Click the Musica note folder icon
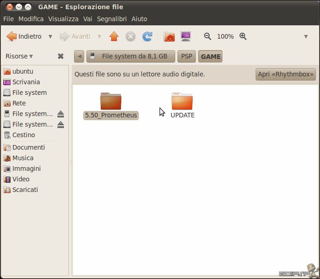The height and width of the screenshot is (279, 320). coord(7,158)
